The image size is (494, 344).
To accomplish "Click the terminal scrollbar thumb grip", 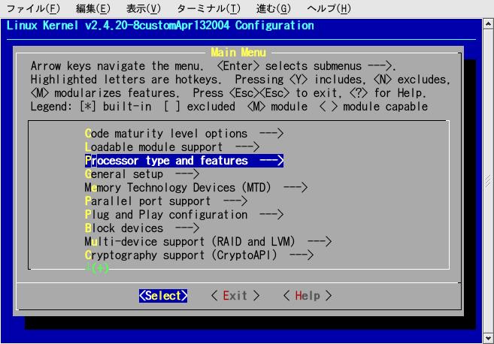I will pyautogui.click(x=488, y=181).
